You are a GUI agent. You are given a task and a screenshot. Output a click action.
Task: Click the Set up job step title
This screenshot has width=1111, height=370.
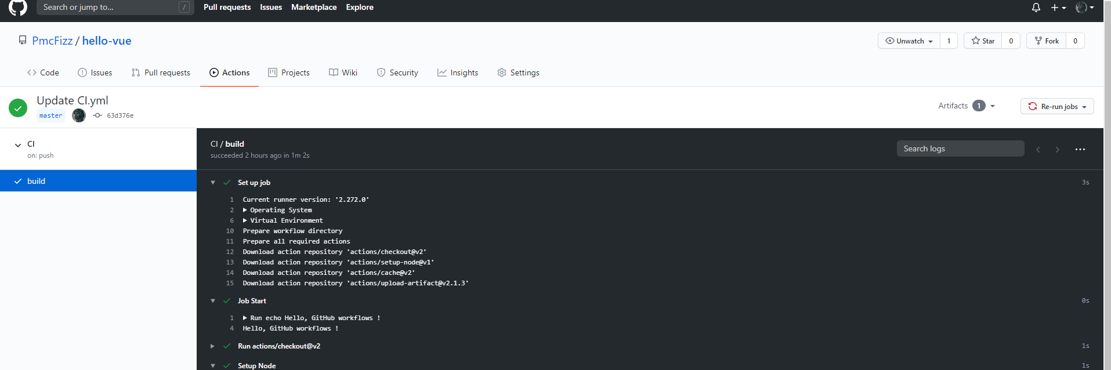click(x=254, y=183)
